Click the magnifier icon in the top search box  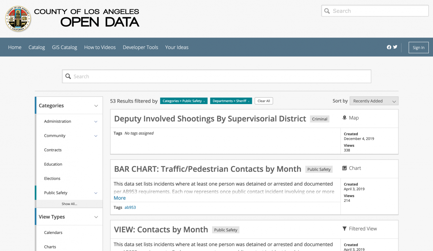pos(327,11)
